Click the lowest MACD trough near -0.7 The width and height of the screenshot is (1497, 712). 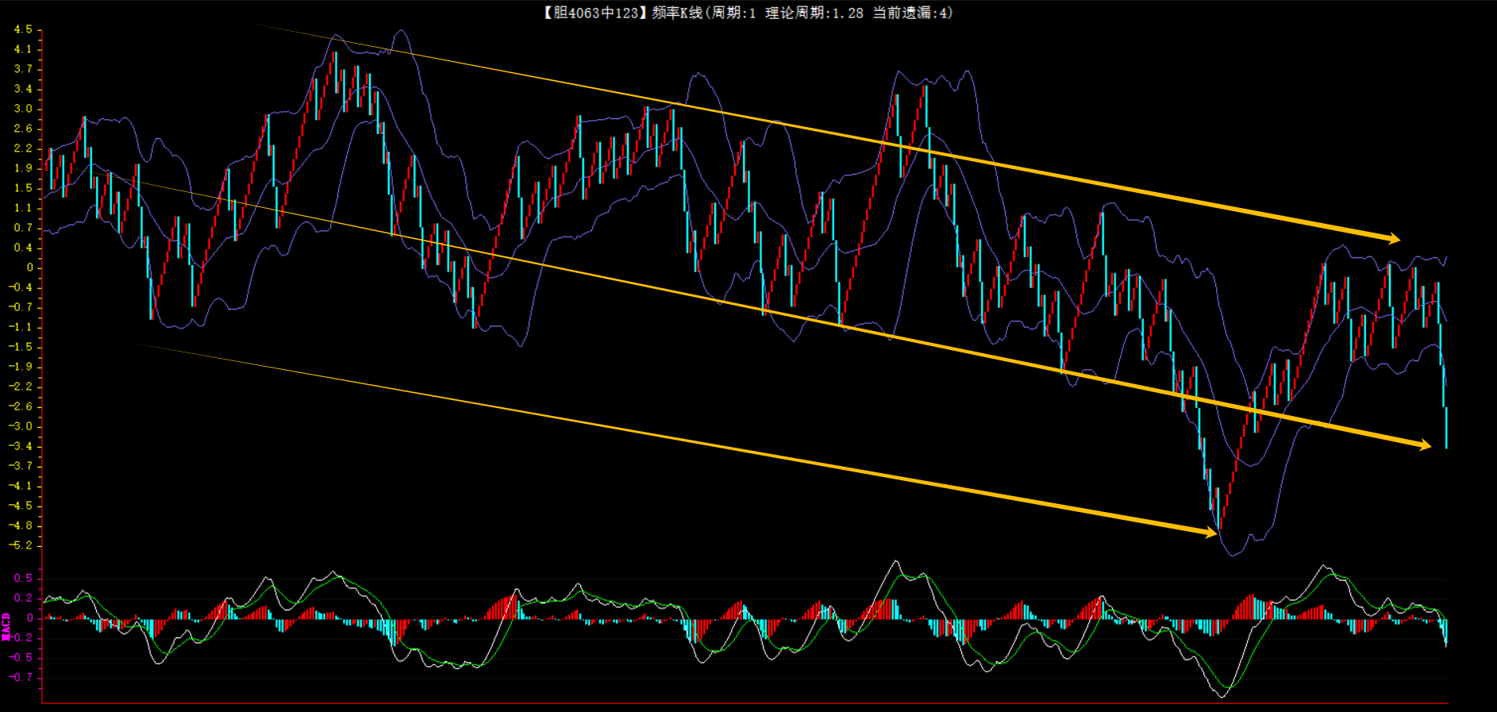click(x=1221, y=695)
